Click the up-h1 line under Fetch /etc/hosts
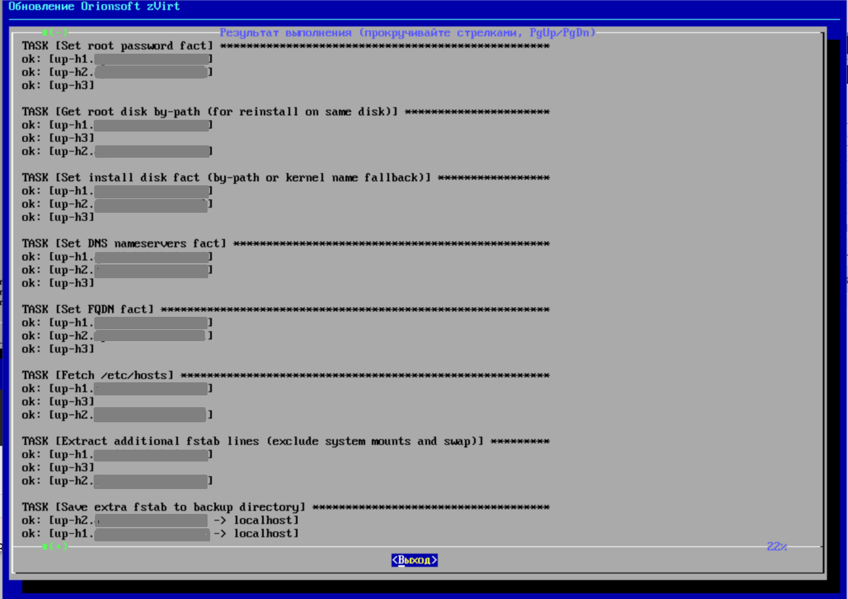This screenshot has height=599, width=848. 117,389
